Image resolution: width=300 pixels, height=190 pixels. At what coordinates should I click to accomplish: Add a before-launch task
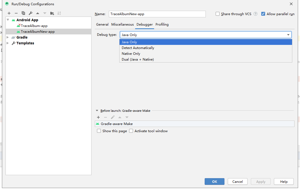[x=98, y=117]
